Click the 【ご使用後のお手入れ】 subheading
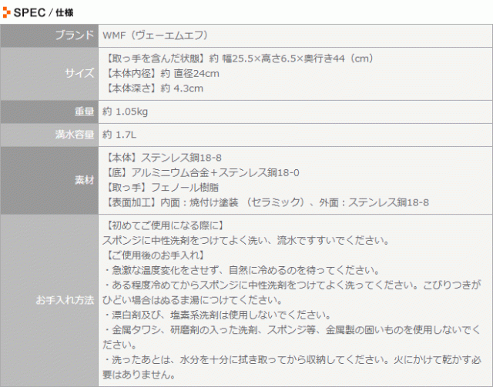 coord(153,255)
